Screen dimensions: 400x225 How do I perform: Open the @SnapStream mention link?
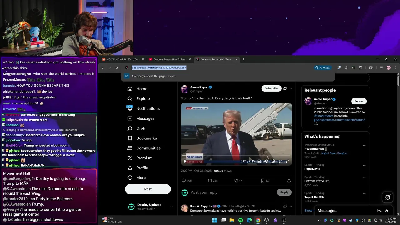(x=323, y=116)
